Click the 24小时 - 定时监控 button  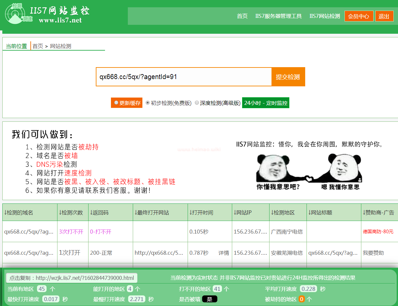pyautogui.click(x=266, y=103)
